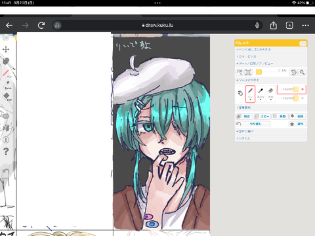Click the star operations button
This screenshot has width=315, height=236.
(297, 124)
